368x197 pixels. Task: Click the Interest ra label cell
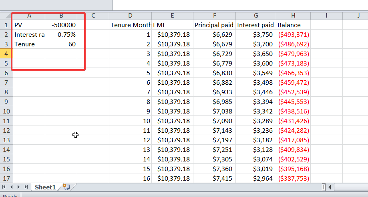point(29,34)
